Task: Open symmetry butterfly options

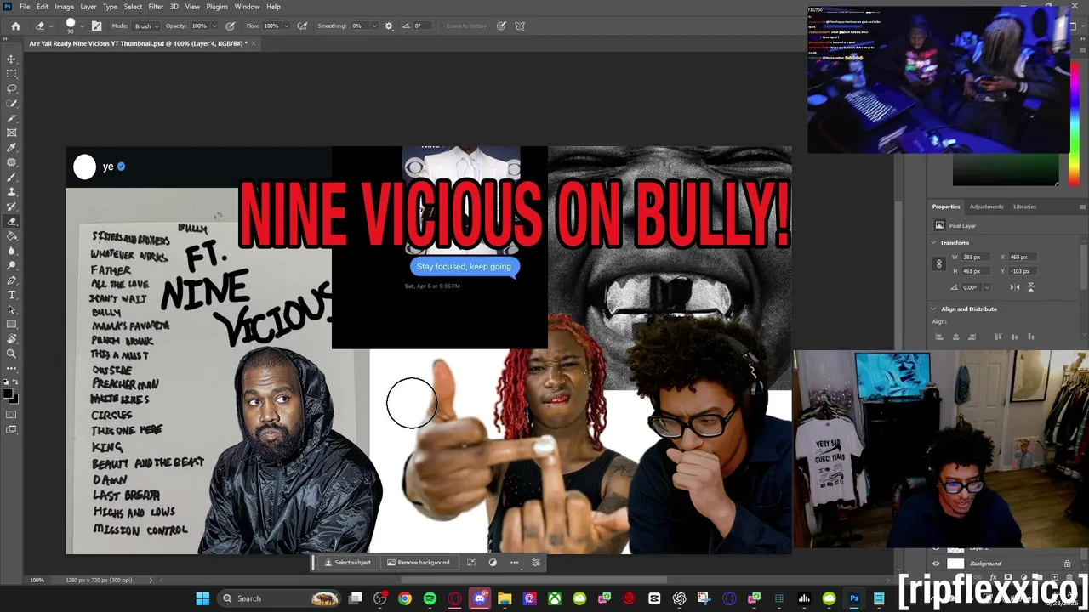Action: pyautogui.click(x=520, y=25)
